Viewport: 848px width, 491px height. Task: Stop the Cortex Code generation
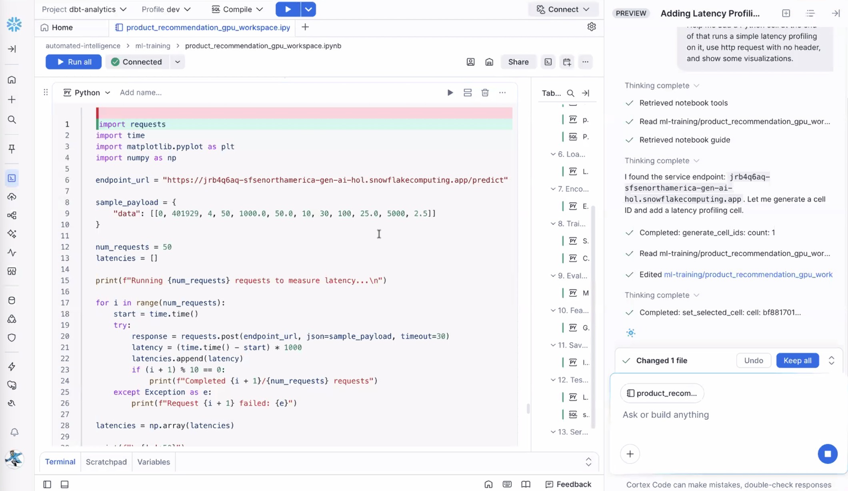(827, 454)
